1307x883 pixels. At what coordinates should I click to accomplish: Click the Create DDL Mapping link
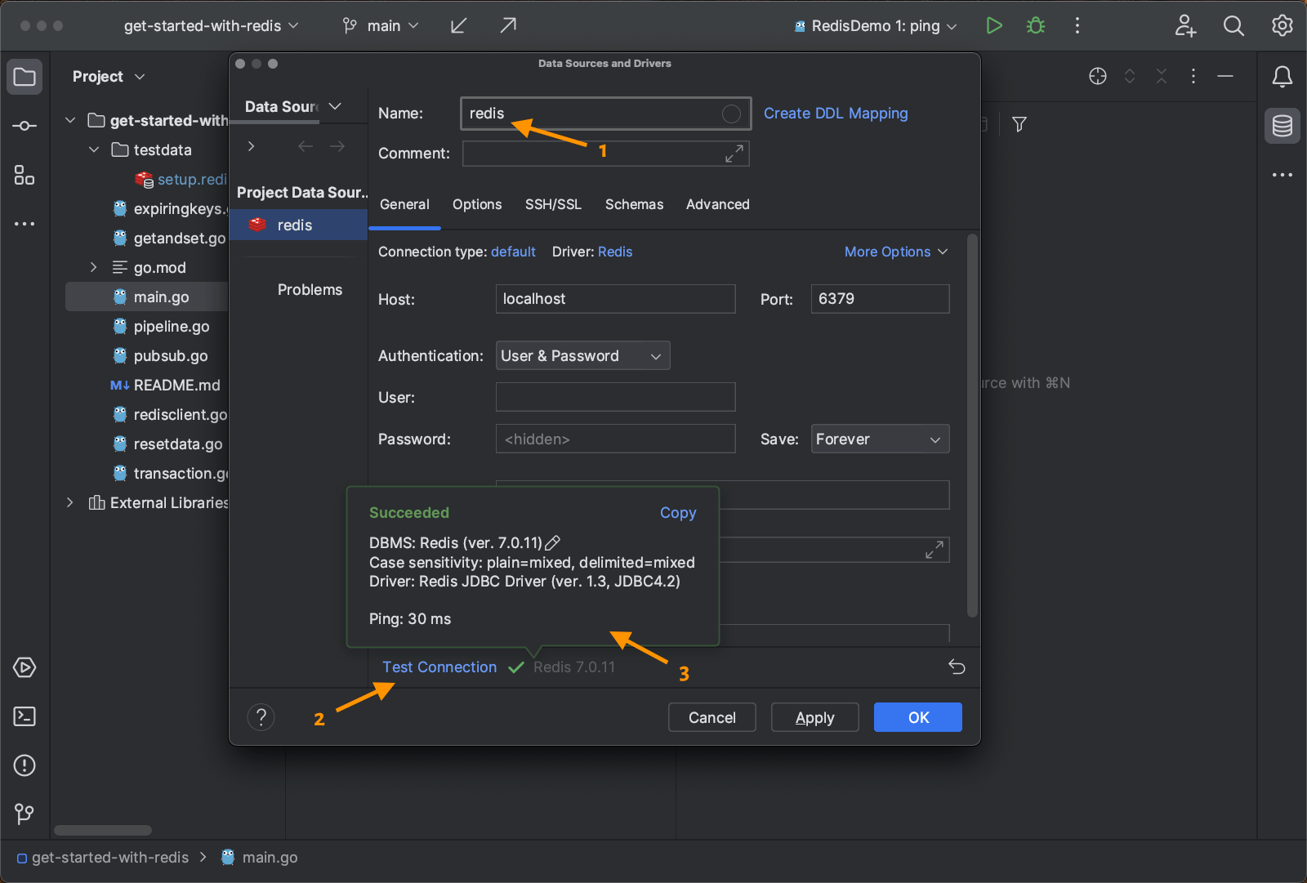[835, 113]
